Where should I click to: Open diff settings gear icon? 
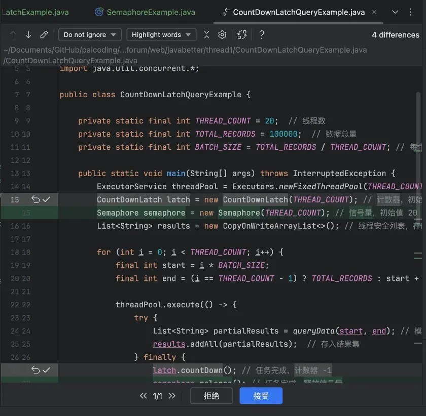[222, 35]
